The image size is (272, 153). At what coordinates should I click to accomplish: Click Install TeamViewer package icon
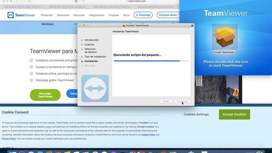[x=225, y=37]
